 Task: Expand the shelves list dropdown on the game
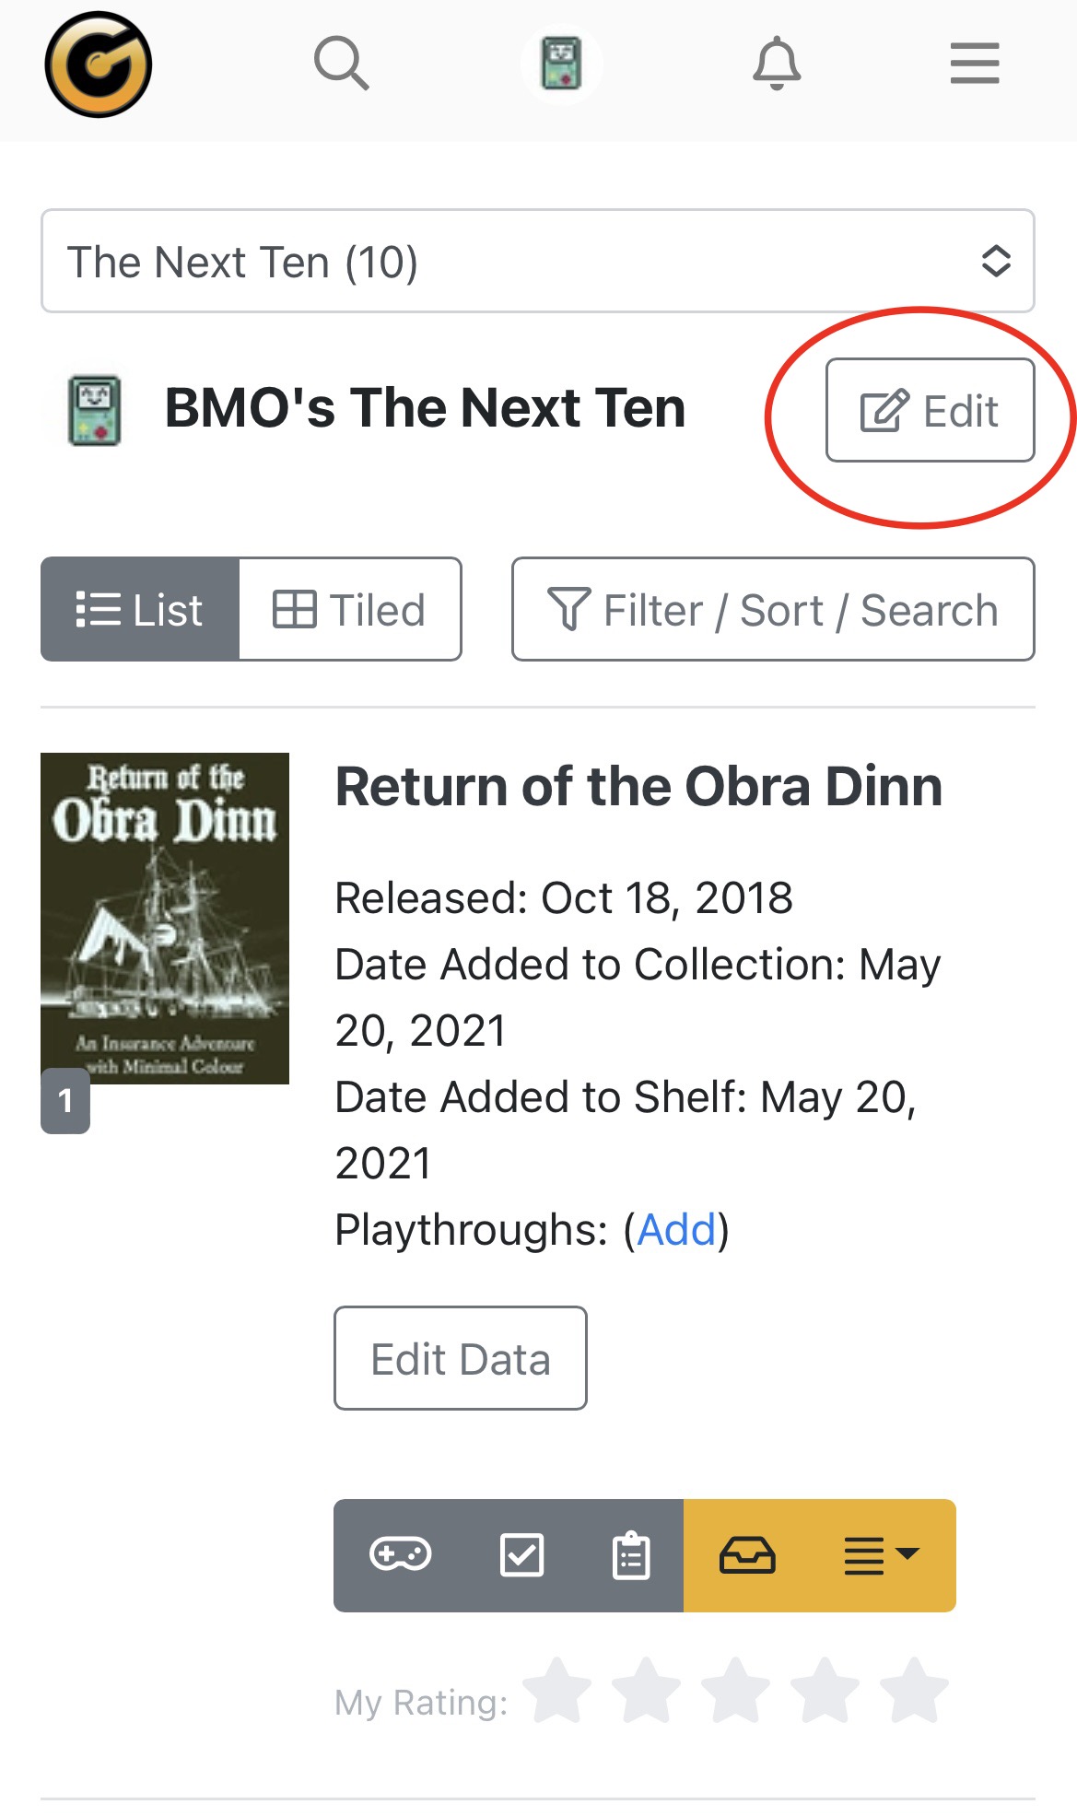click(x=882, y=1555)
